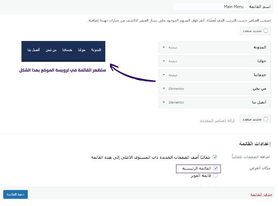Enable the top تحديد متعدد bulk select checkbox

[266, 31]
